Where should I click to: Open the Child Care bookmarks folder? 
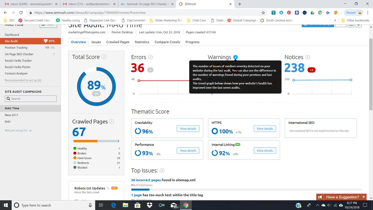point(196,21)
